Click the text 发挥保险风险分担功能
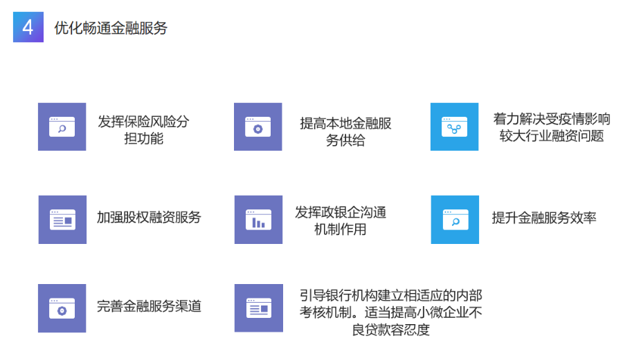Image resolution: width=623 pixels, height=349 pixels. click(x=143, y=130)
